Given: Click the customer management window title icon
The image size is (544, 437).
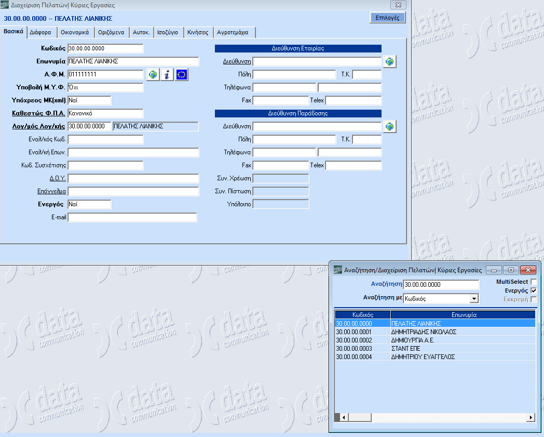Looking at the screenshot, I should pos(5,5).
